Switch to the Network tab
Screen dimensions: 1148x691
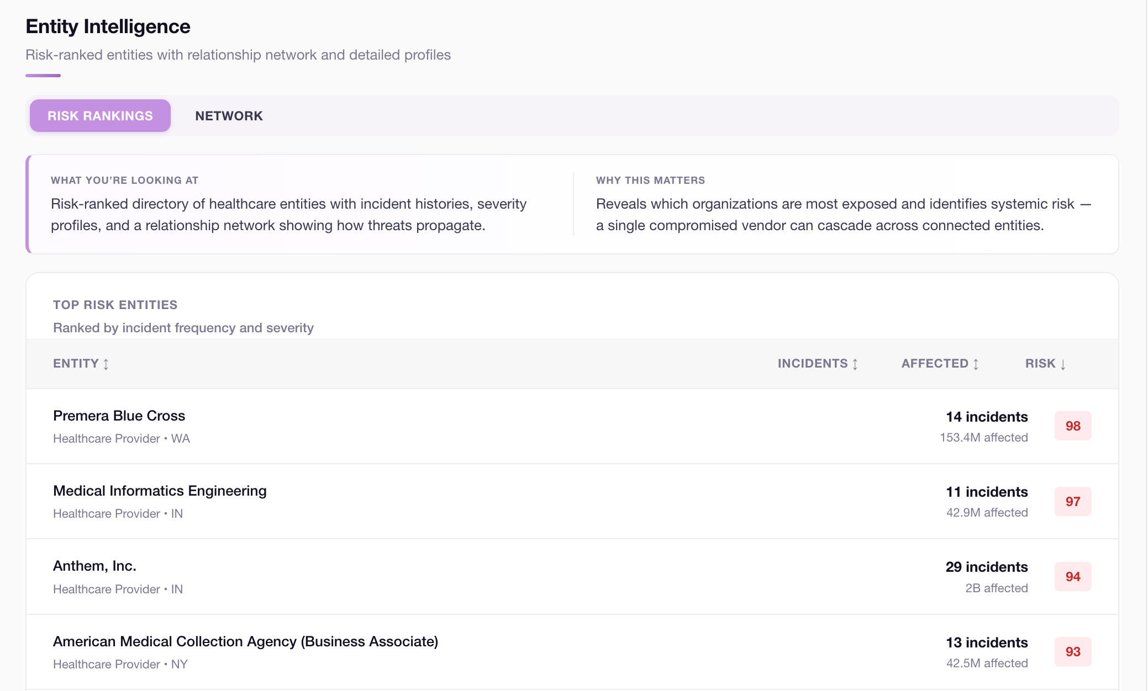point(229,116)
